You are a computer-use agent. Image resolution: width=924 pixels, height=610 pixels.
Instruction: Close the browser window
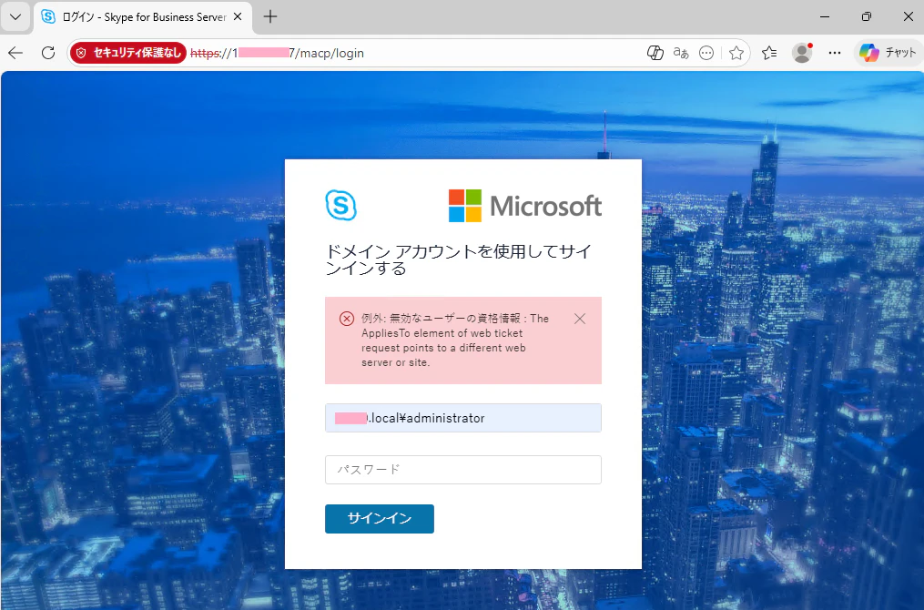(x=909, y=17)
